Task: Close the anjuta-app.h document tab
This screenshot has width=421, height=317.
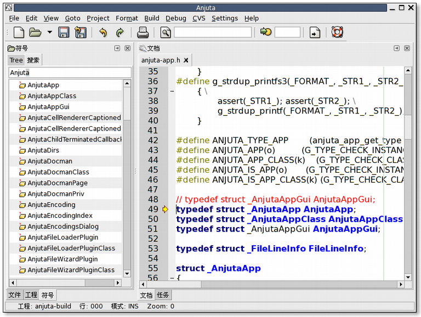Action: pos(186,60)
